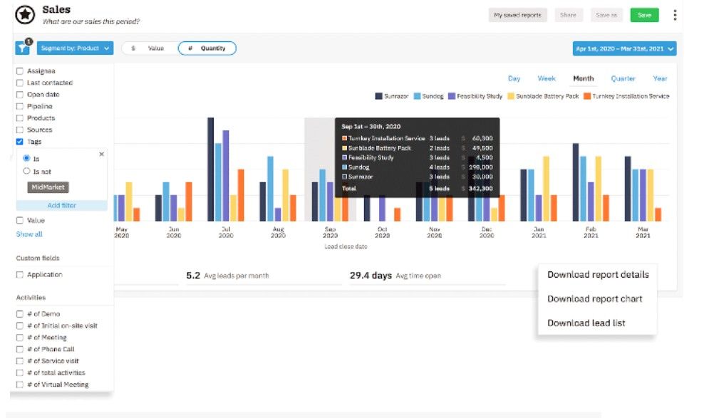This screenshot has width=704, height=418.
Task: Open the date range dropdown
Action: click(x=624, y=49)
